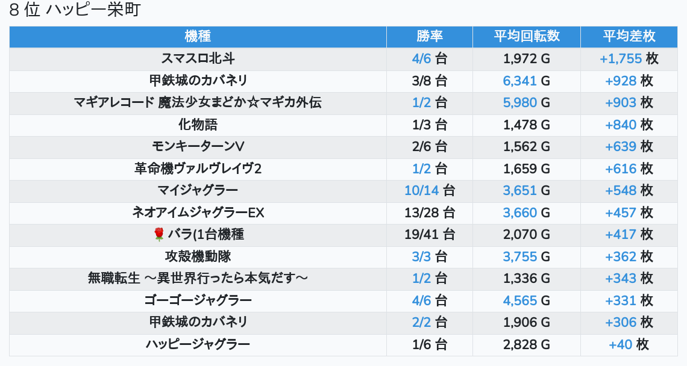This screenshot has height=366, width=687.
Task: Click the 化物語 machine name
Action: tap(198, 125)
